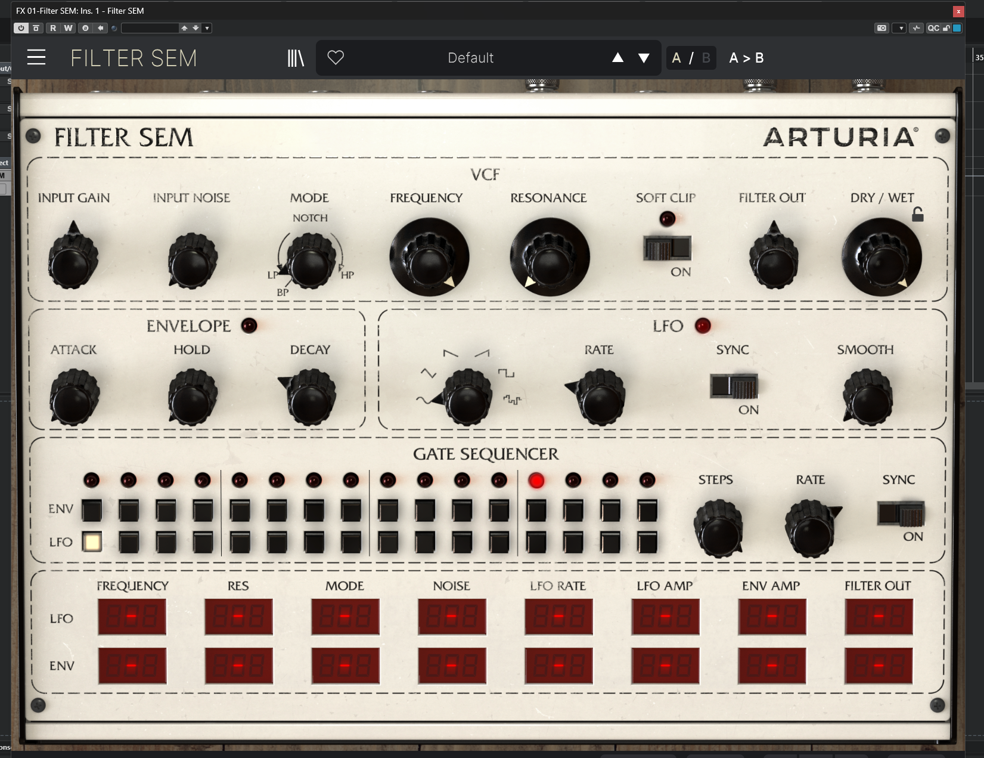Open the Quick Controls QC button

click(933, 28)
